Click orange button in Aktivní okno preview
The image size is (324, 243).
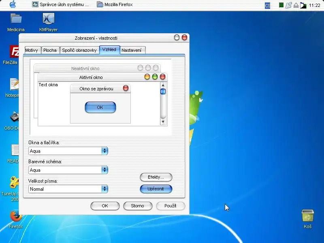[x=147, y=77]
